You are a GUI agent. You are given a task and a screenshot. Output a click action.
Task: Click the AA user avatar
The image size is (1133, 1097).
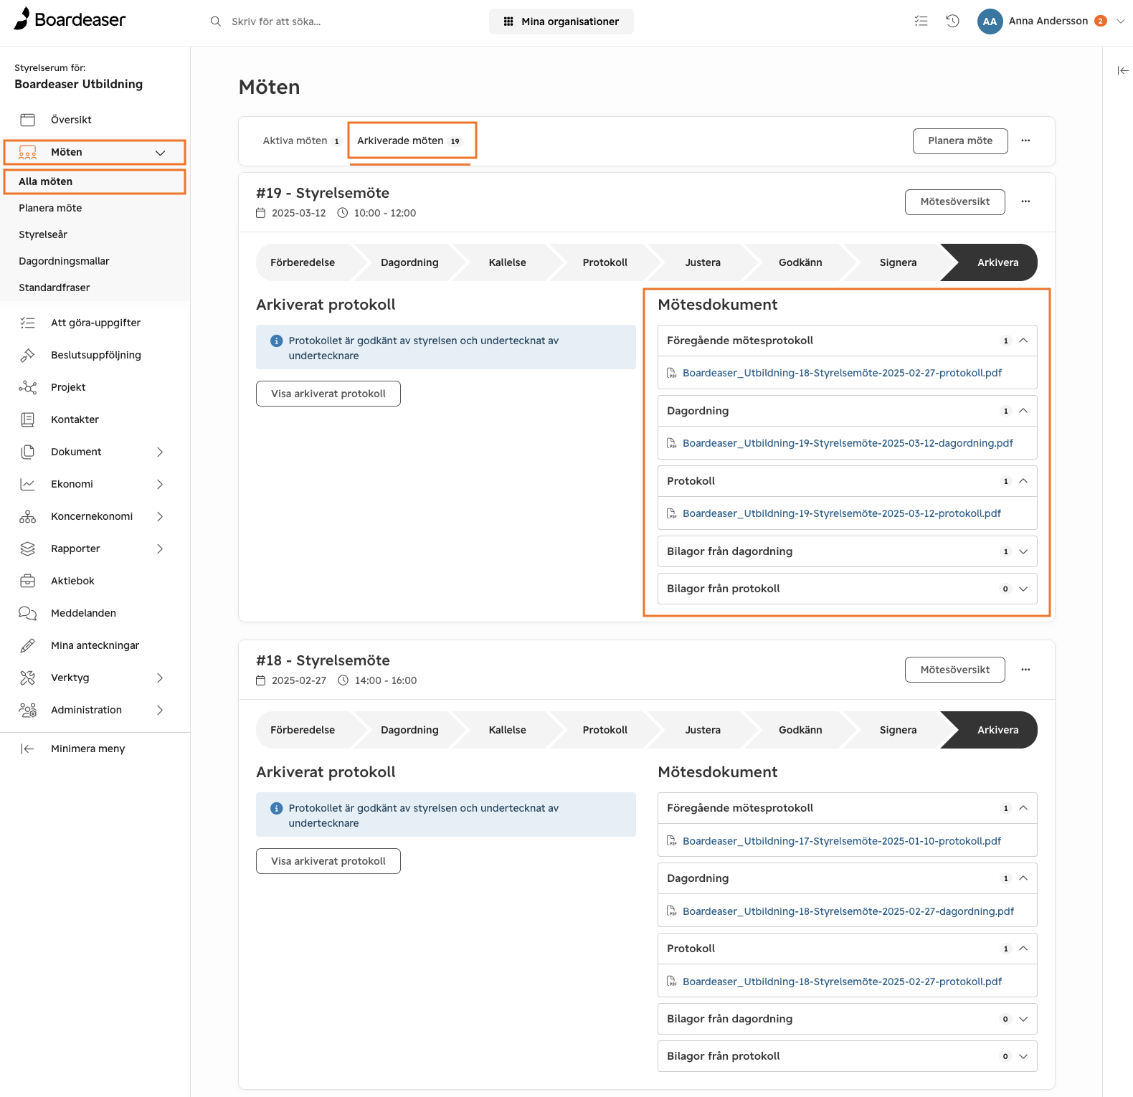click(x=990, y=21)
